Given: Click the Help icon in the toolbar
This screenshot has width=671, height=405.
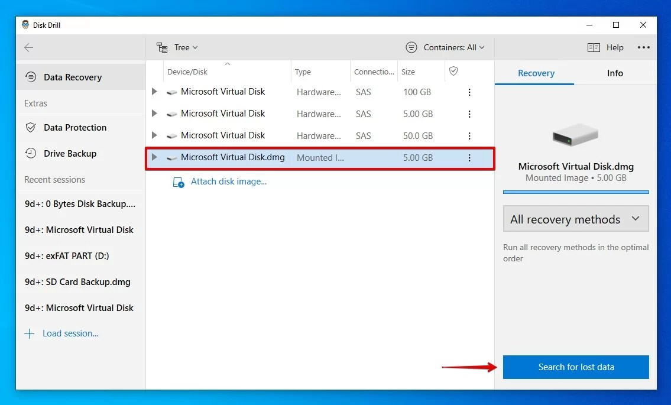Looking at the screenshot, I should pos(593,47).
